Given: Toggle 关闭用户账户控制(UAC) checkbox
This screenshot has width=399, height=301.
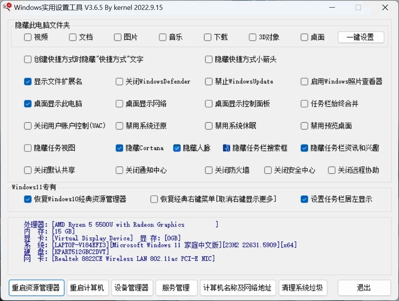Looking at the screenshot, I should tap(28, 126).
